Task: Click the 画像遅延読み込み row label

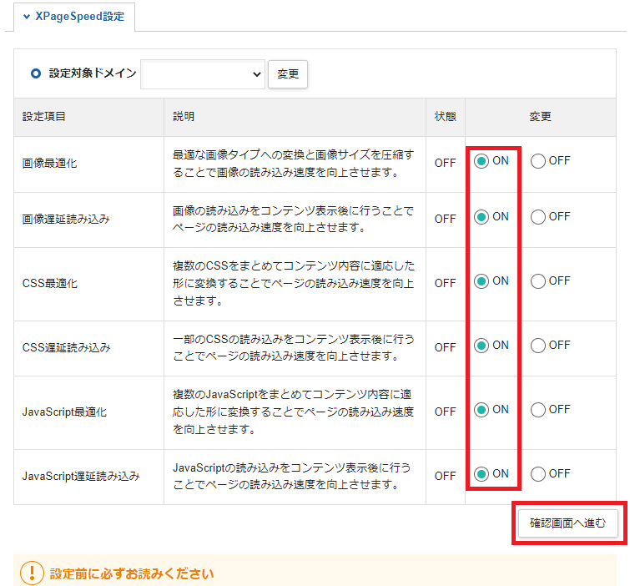Action: (66, 219)
